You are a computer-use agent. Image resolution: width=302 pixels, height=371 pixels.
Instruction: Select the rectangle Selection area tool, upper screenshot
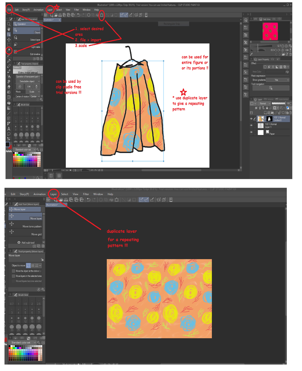tap(9, 45)
